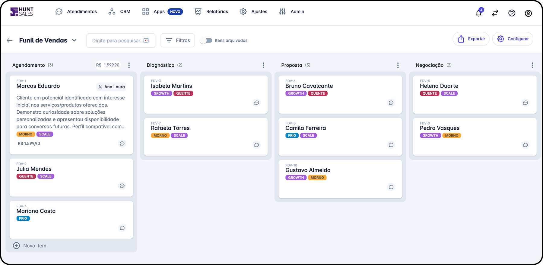The height and width of the screenshot is (265, 543).
Task: Click the NOVO badge beside Apps
Action: (175, 11)
